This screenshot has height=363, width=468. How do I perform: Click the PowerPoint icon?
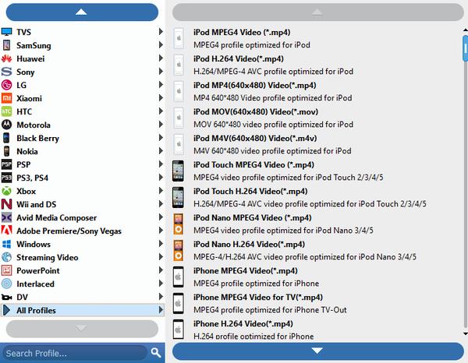(6, 270)
